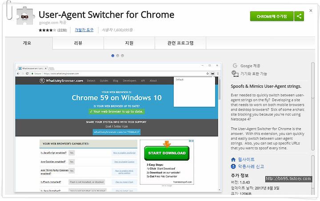Click the WhatIsMyBrowser.com logo in preview
The height and width of the screenshot is (201, 320).
coord(61,81)
